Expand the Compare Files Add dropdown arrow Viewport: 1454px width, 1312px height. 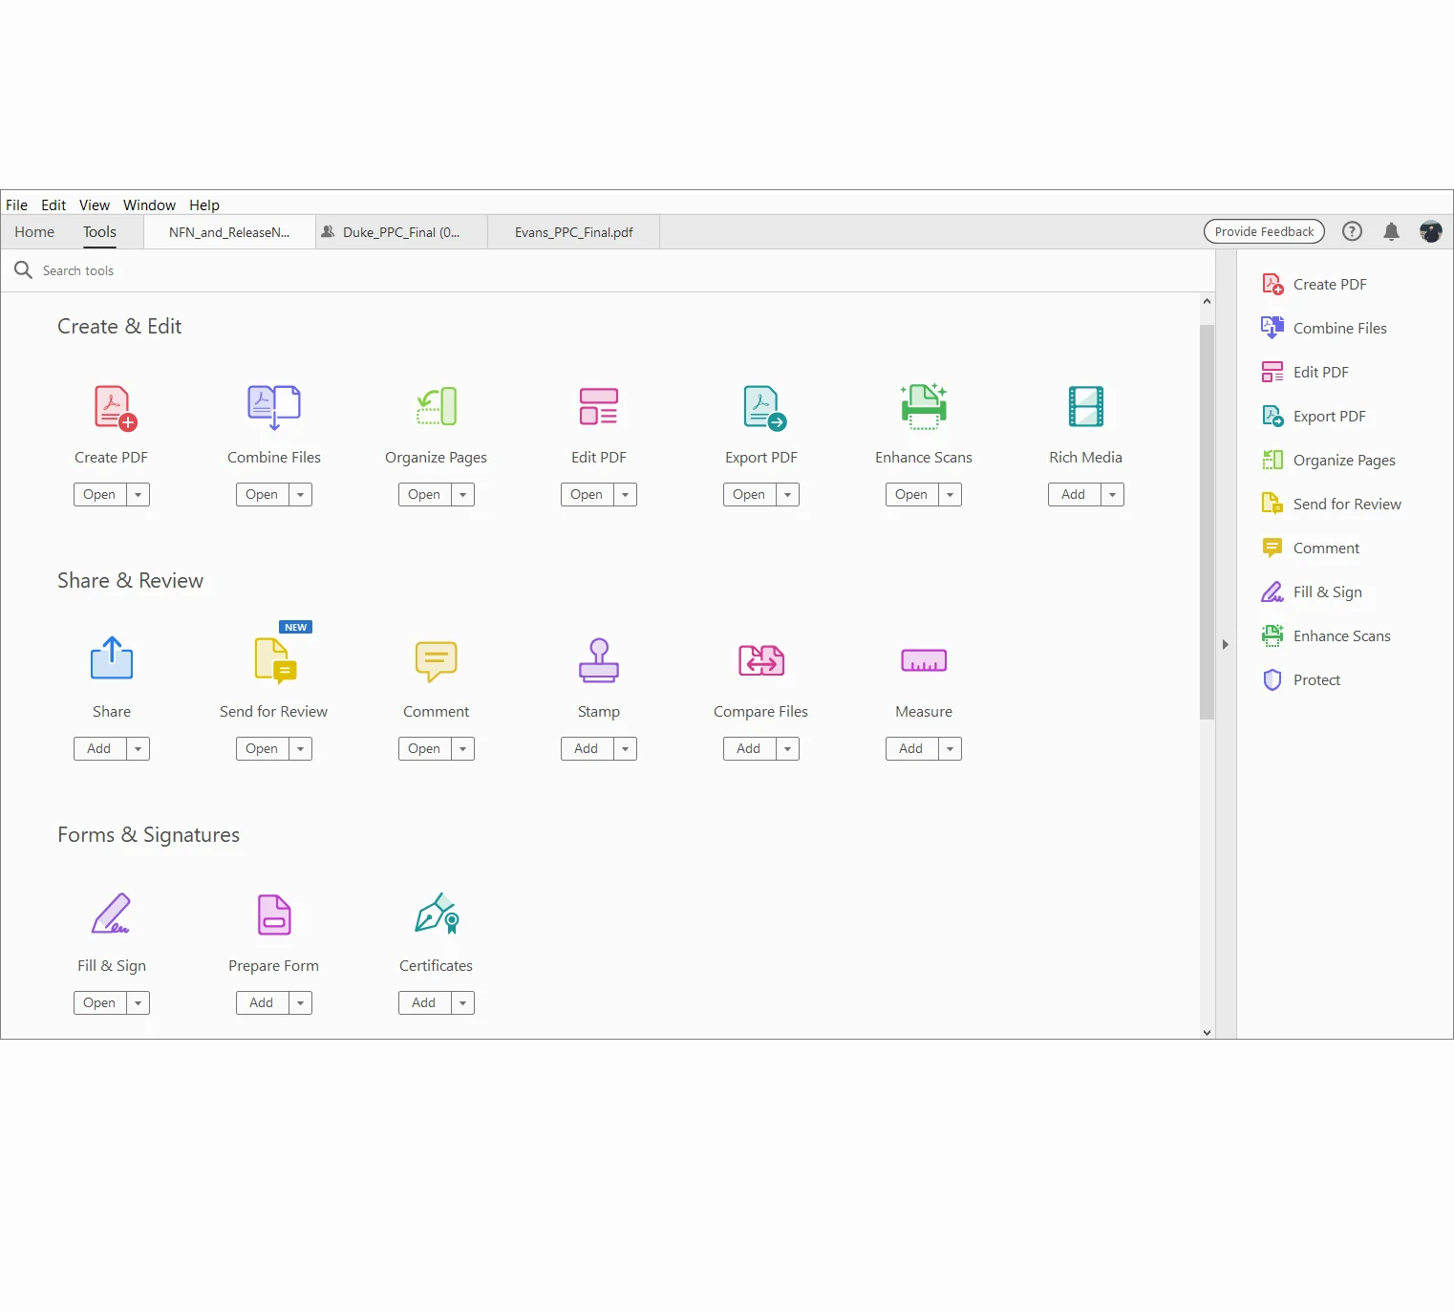click(788, 749)
